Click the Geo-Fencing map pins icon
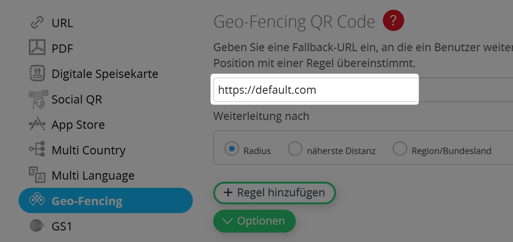The image size is (513, 242). [x=38, y=200]
